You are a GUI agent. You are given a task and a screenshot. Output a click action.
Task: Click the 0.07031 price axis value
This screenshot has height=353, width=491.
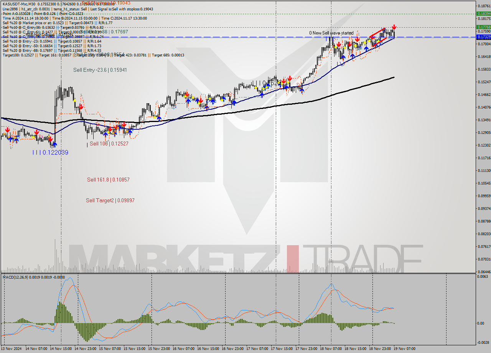[484, 259]
